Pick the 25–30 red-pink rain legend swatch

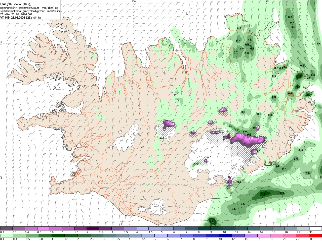coord(302,235)
